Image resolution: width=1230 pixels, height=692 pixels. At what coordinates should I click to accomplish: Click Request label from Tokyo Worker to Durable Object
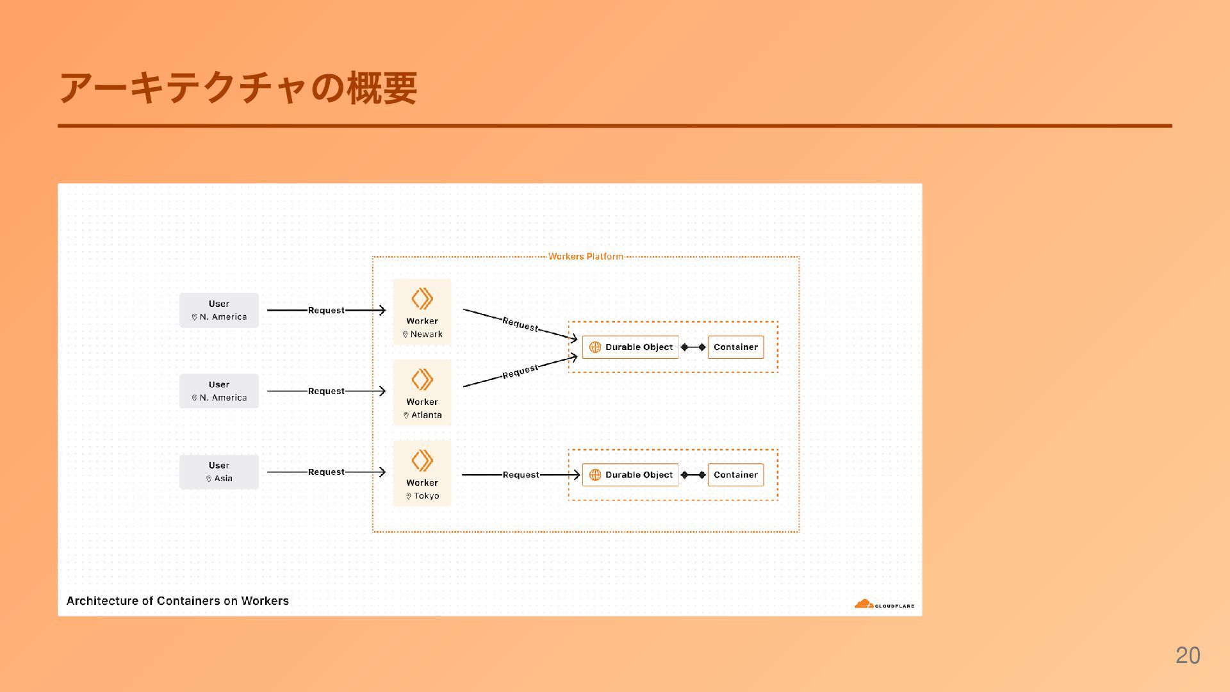(520, 475)
